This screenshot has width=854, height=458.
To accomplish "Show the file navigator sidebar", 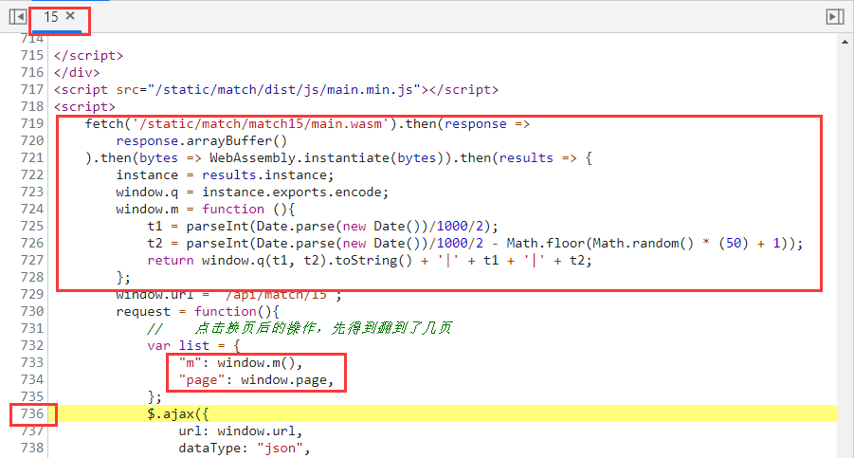I will 17,16.
